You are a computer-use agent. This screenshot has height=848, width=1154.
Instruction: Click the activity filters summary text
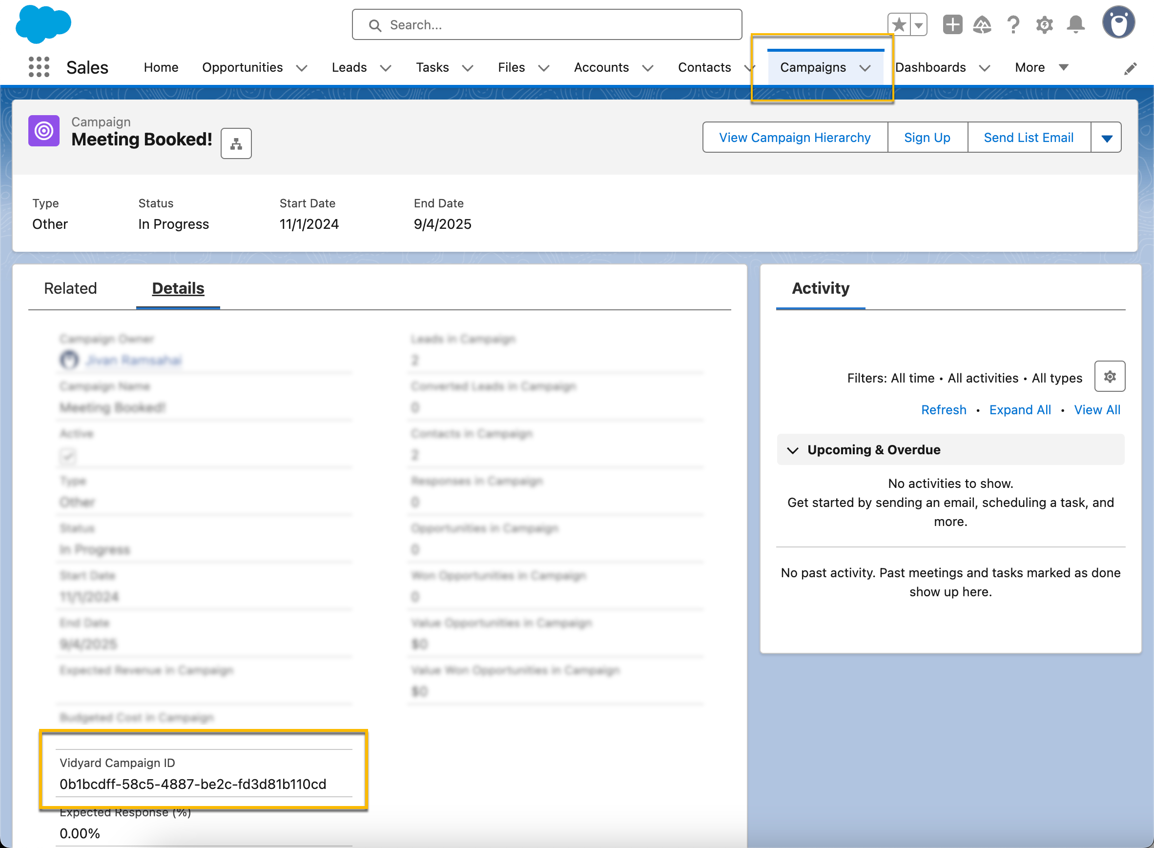(965, 378)
